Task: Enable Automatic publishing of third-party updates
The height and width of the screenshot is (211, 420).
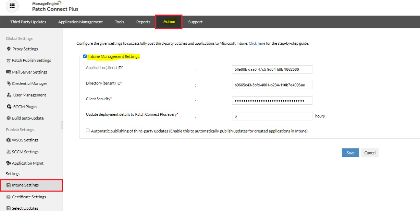Action: pos(88,131)
